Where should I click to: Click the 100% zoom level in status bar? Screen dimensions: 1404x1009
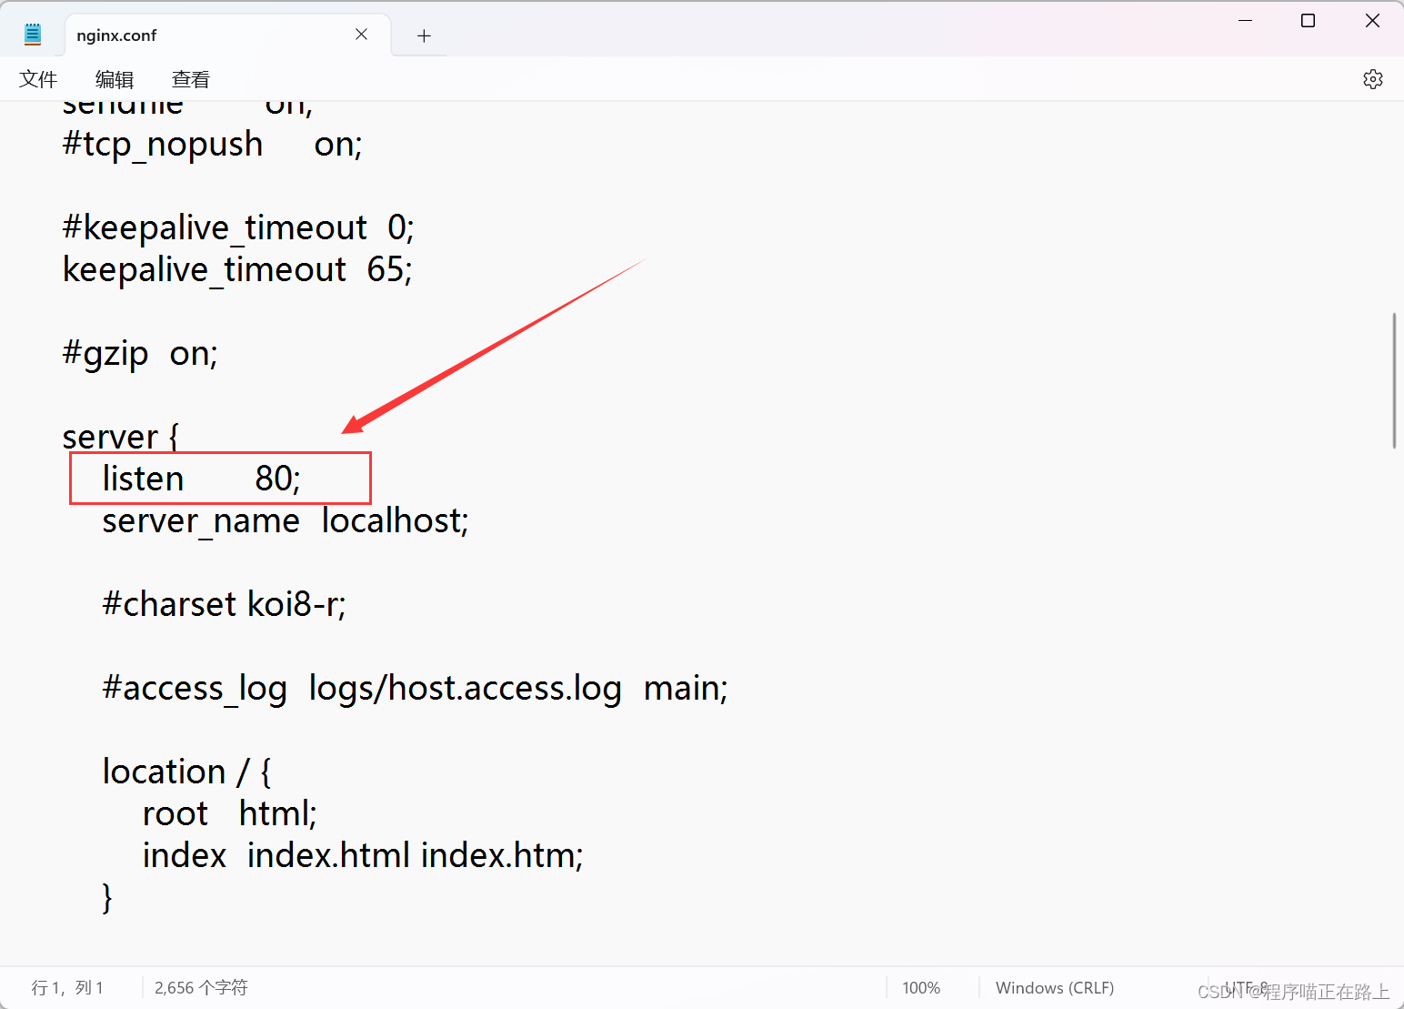click(x=921, y=988)
